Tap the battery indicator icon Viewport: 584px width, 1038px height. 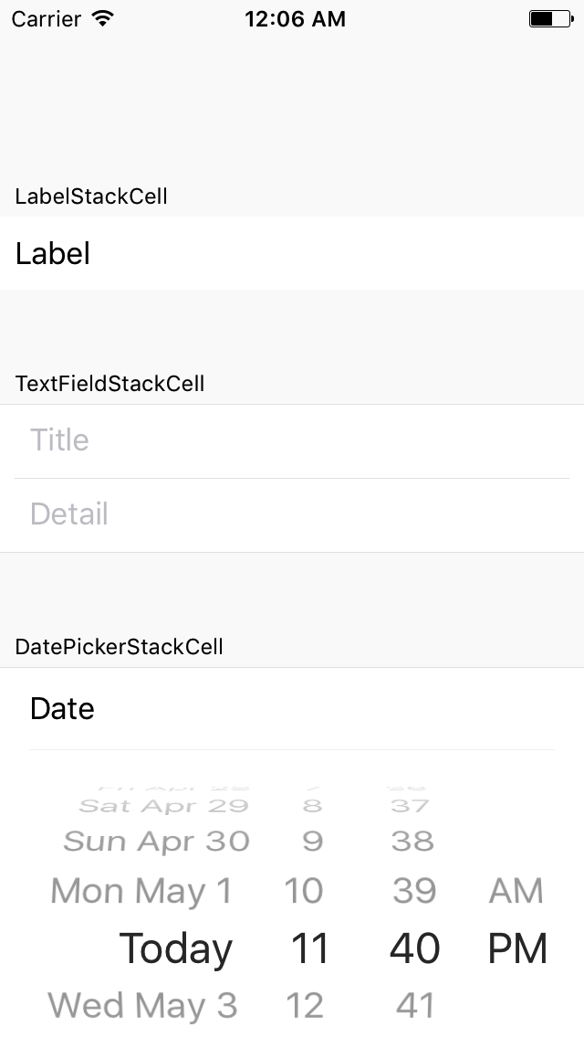point(551,19)
